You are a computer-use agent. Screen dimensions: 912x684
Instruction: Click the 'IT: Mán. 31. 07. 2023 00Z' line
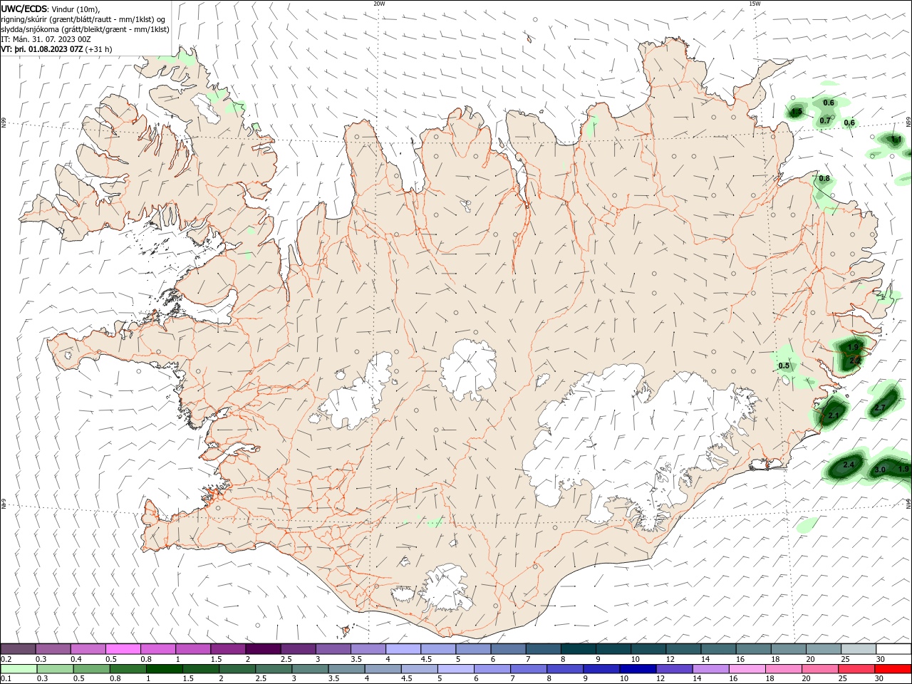46,39
